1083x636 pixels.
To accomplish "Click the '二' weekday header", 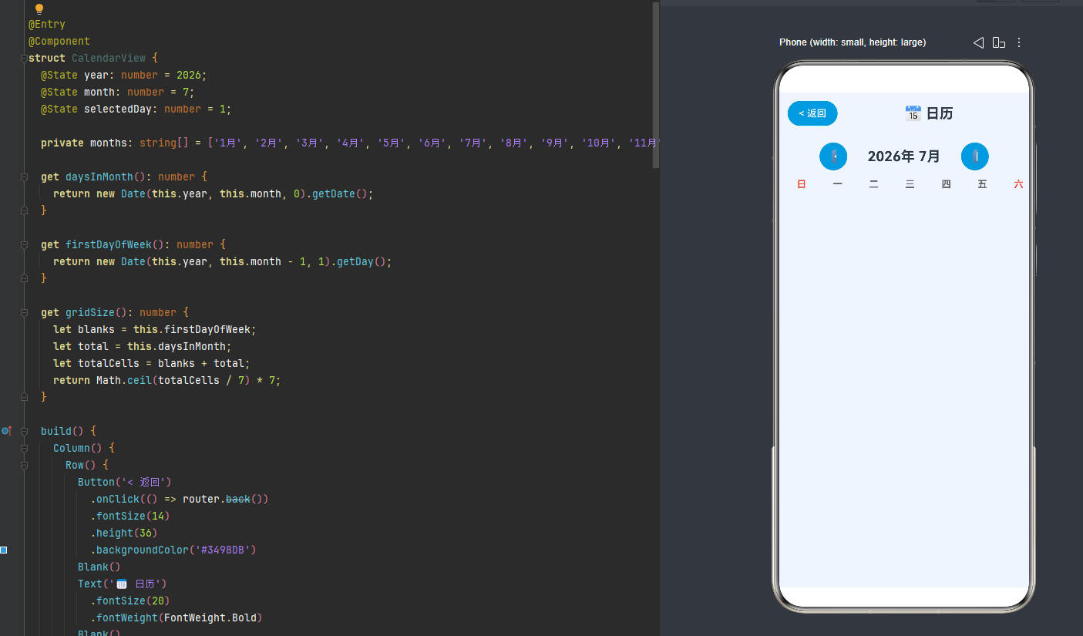I will (874, 184).
